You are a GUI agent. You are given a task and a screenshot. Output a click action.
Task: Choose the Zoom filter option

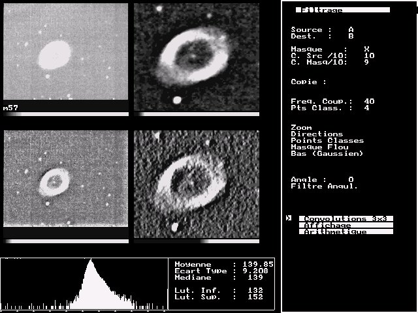pyautogui.click(x=301, y=128)
